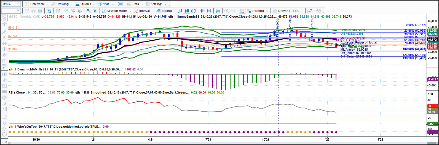The height and width of the screenshot is (145, 439).
Task: Open the Data menu
Action: click(x=135, y=4)
